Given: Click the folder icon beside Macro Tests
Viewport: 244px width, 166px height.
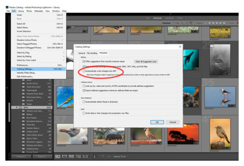Looking at the screenshot, I should click(23, 138).
